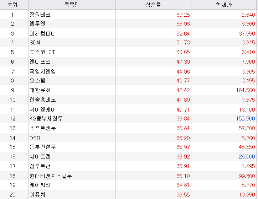The height and width of the screenshot is (199, 258).
Task: Click the 종목명 column header
Action: (x=72, y=5)
